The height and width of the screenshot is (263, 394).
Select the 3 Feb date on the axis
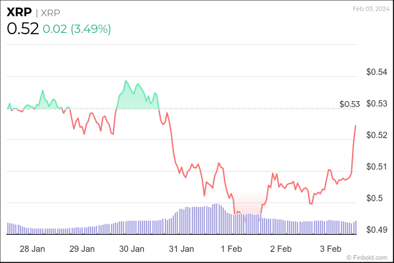pyautogui.click(x=330, y=249)
